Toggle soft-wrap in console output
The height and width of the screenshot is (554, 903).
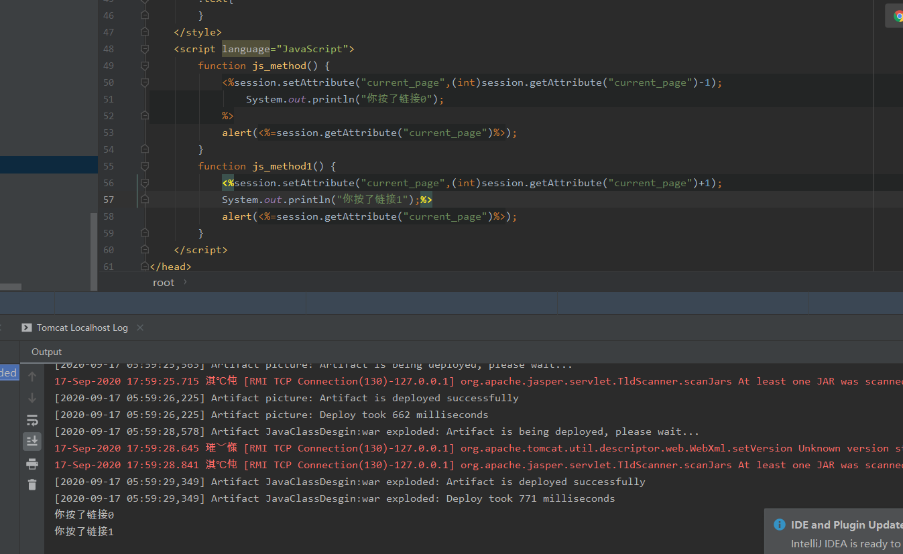point(32,420)
